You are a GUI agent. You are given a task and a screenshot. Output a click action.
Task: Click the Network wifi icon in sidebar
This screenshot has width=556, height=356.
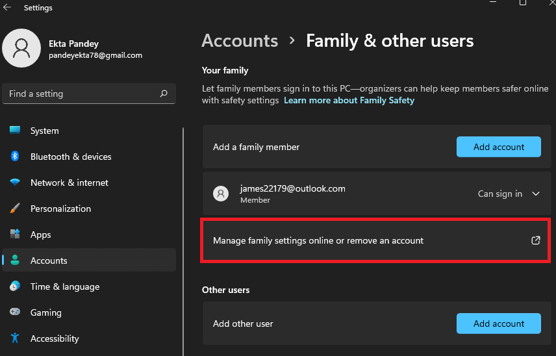coord(15,183)
